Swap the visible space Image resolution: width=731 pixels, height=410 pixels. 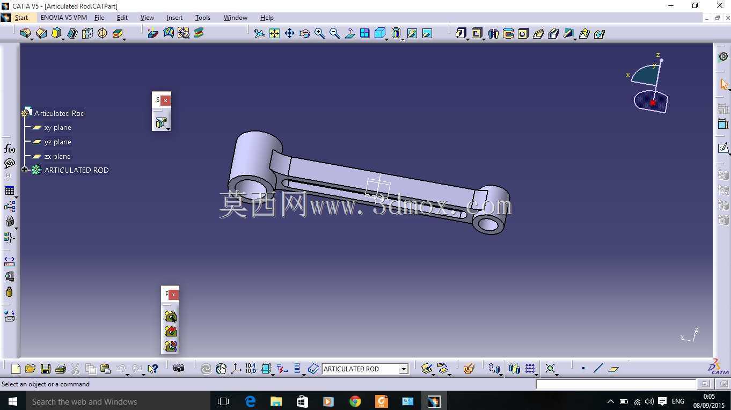pyautogui.click(x=427, y=33)
